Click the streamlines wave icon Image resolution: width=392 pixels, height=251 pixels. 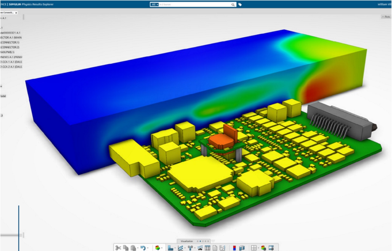pyautogui.click(x=200, y=248)
